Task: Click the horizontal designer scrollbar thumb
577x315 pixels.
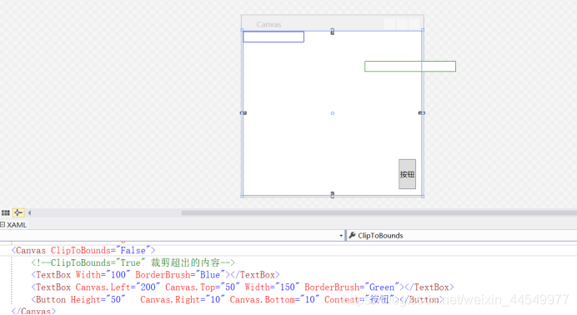Action: coord(379,212)
